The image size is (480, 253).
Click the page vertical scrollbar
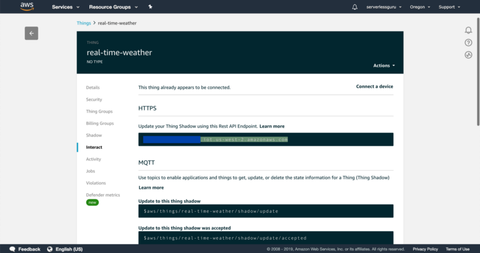tap(478, 72)
